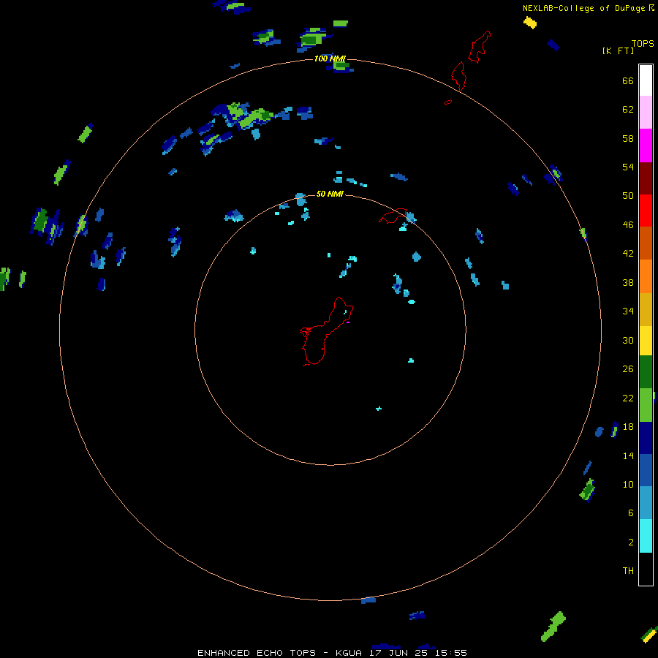Click the "42" legend value
This screenshot has width=658, height=658.
628,253
